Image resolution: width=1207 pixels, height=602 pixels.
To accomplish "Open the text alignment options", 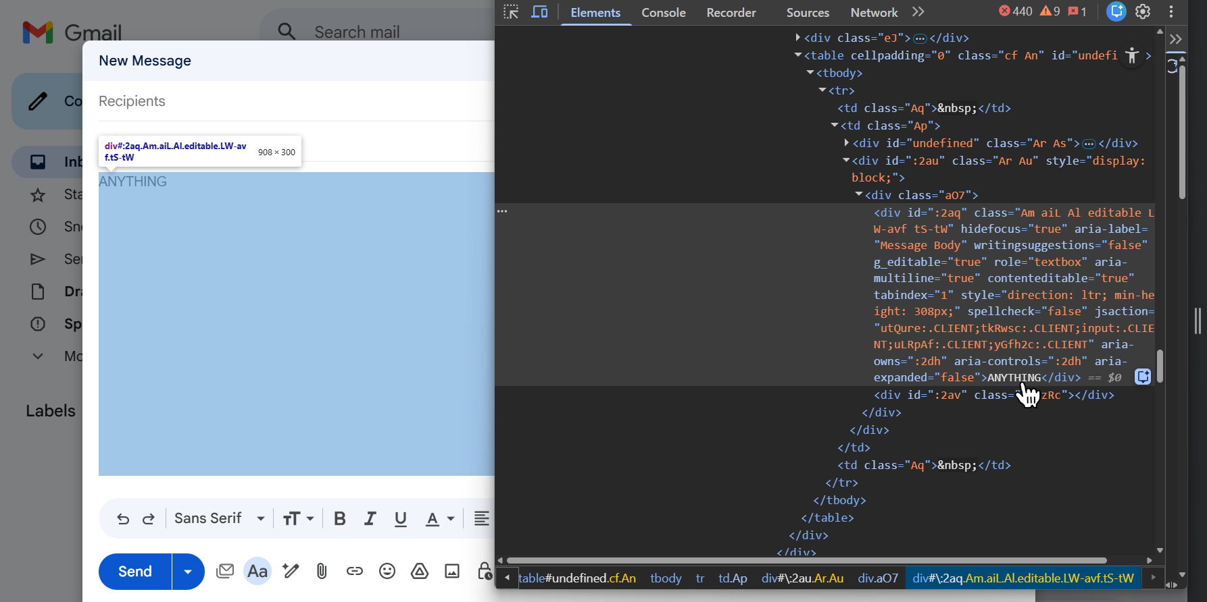I will [481, 518].
